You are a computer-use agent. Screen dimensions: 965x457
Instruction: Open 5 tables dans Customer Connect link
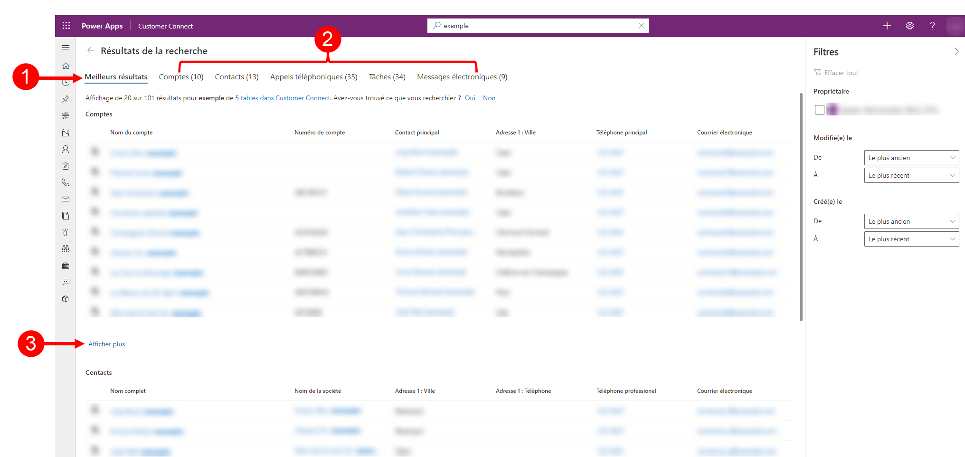[x=283, y=98]
